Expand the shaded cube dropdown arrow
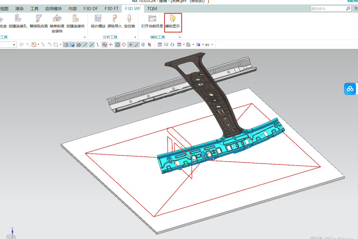 pos(203,45)
